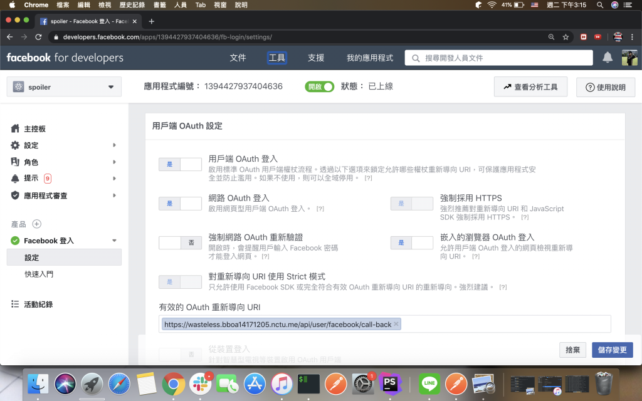Viewport: 642px width, 401px height.
Task: Toggle 用戶端 OAuth 登入 switch
Action: tap(180, 164)
